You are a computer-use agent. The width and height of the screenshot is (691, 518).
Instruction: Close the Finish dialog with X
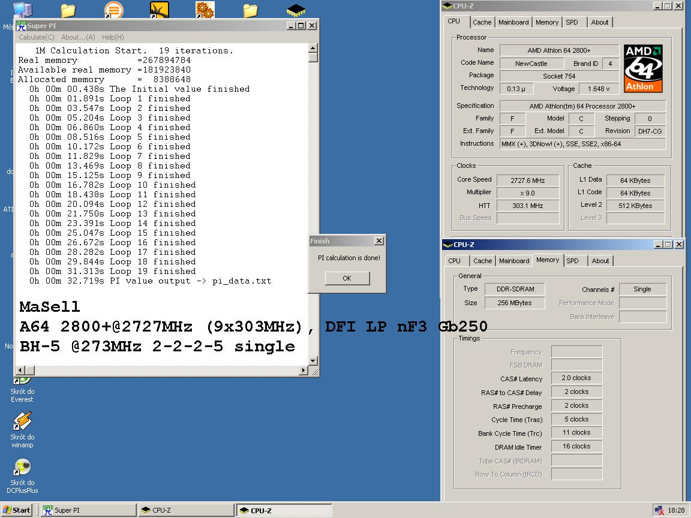[x=379, y=241]
